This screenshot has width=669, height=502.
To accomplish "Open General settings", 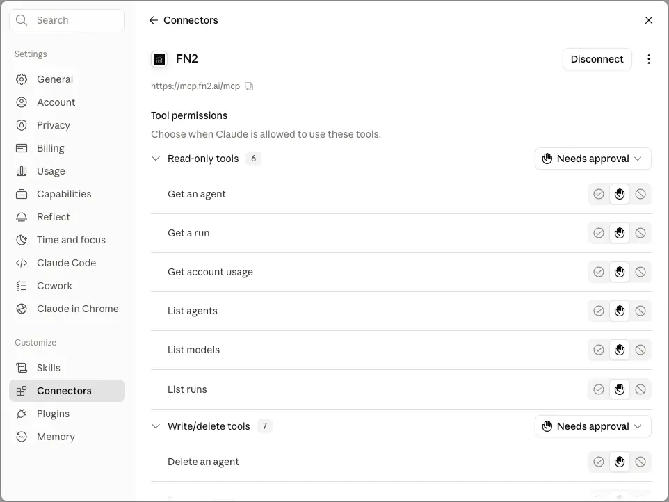I will pyautogui.click(x=67, y=79).
